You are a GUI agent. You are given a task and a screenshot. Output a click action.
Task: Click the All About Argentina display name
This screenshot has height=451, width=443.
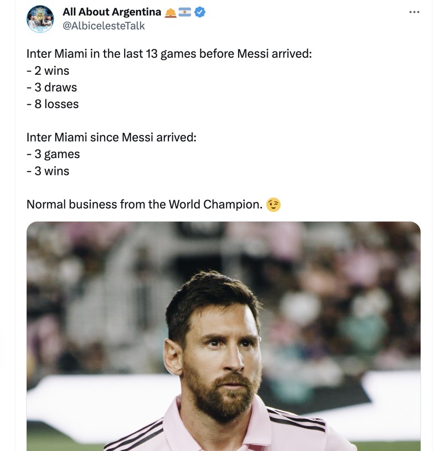pyautogui.click(x=111, y=11)
